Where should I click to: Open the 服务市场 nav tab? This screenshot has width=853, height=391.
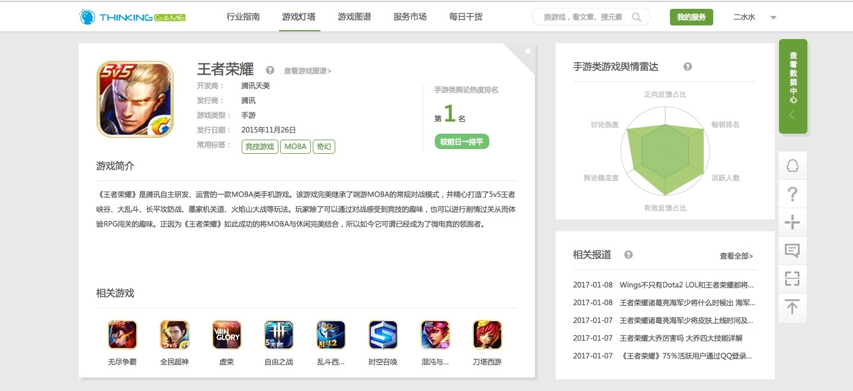(x=410, y=17)
